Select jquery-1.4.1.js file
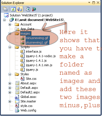 36,61
